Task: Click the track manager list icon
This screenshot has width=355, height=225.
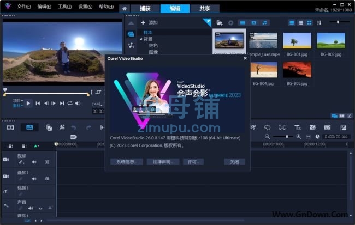Action: tap(25, 146)
